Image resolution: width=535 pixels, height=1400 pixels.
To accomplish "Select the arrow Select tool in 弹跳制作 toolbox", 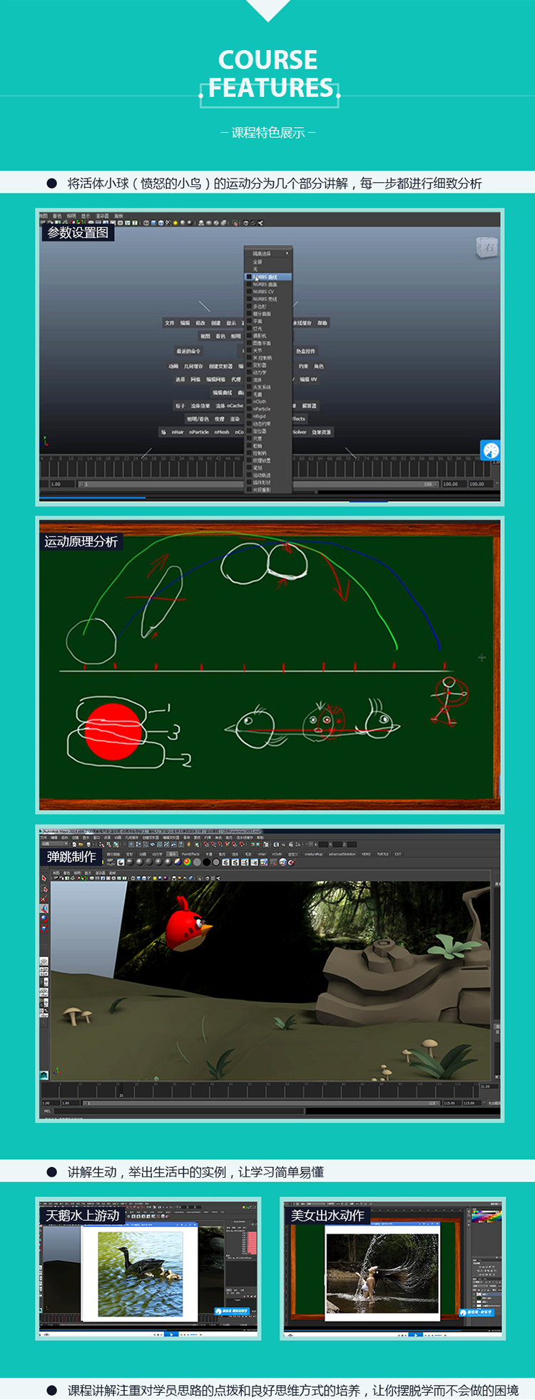I will pyautogui.click(x=44, y=879).
